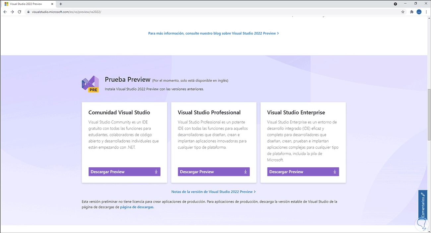Open the Visual Studio 2022 Preview blog link
This screenshot has width=431, height=233.
[213, 33]
